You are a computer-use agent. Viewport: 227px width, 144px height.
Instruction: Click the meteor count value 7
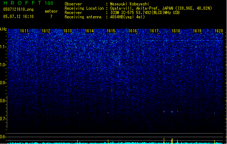pos(51,17)
